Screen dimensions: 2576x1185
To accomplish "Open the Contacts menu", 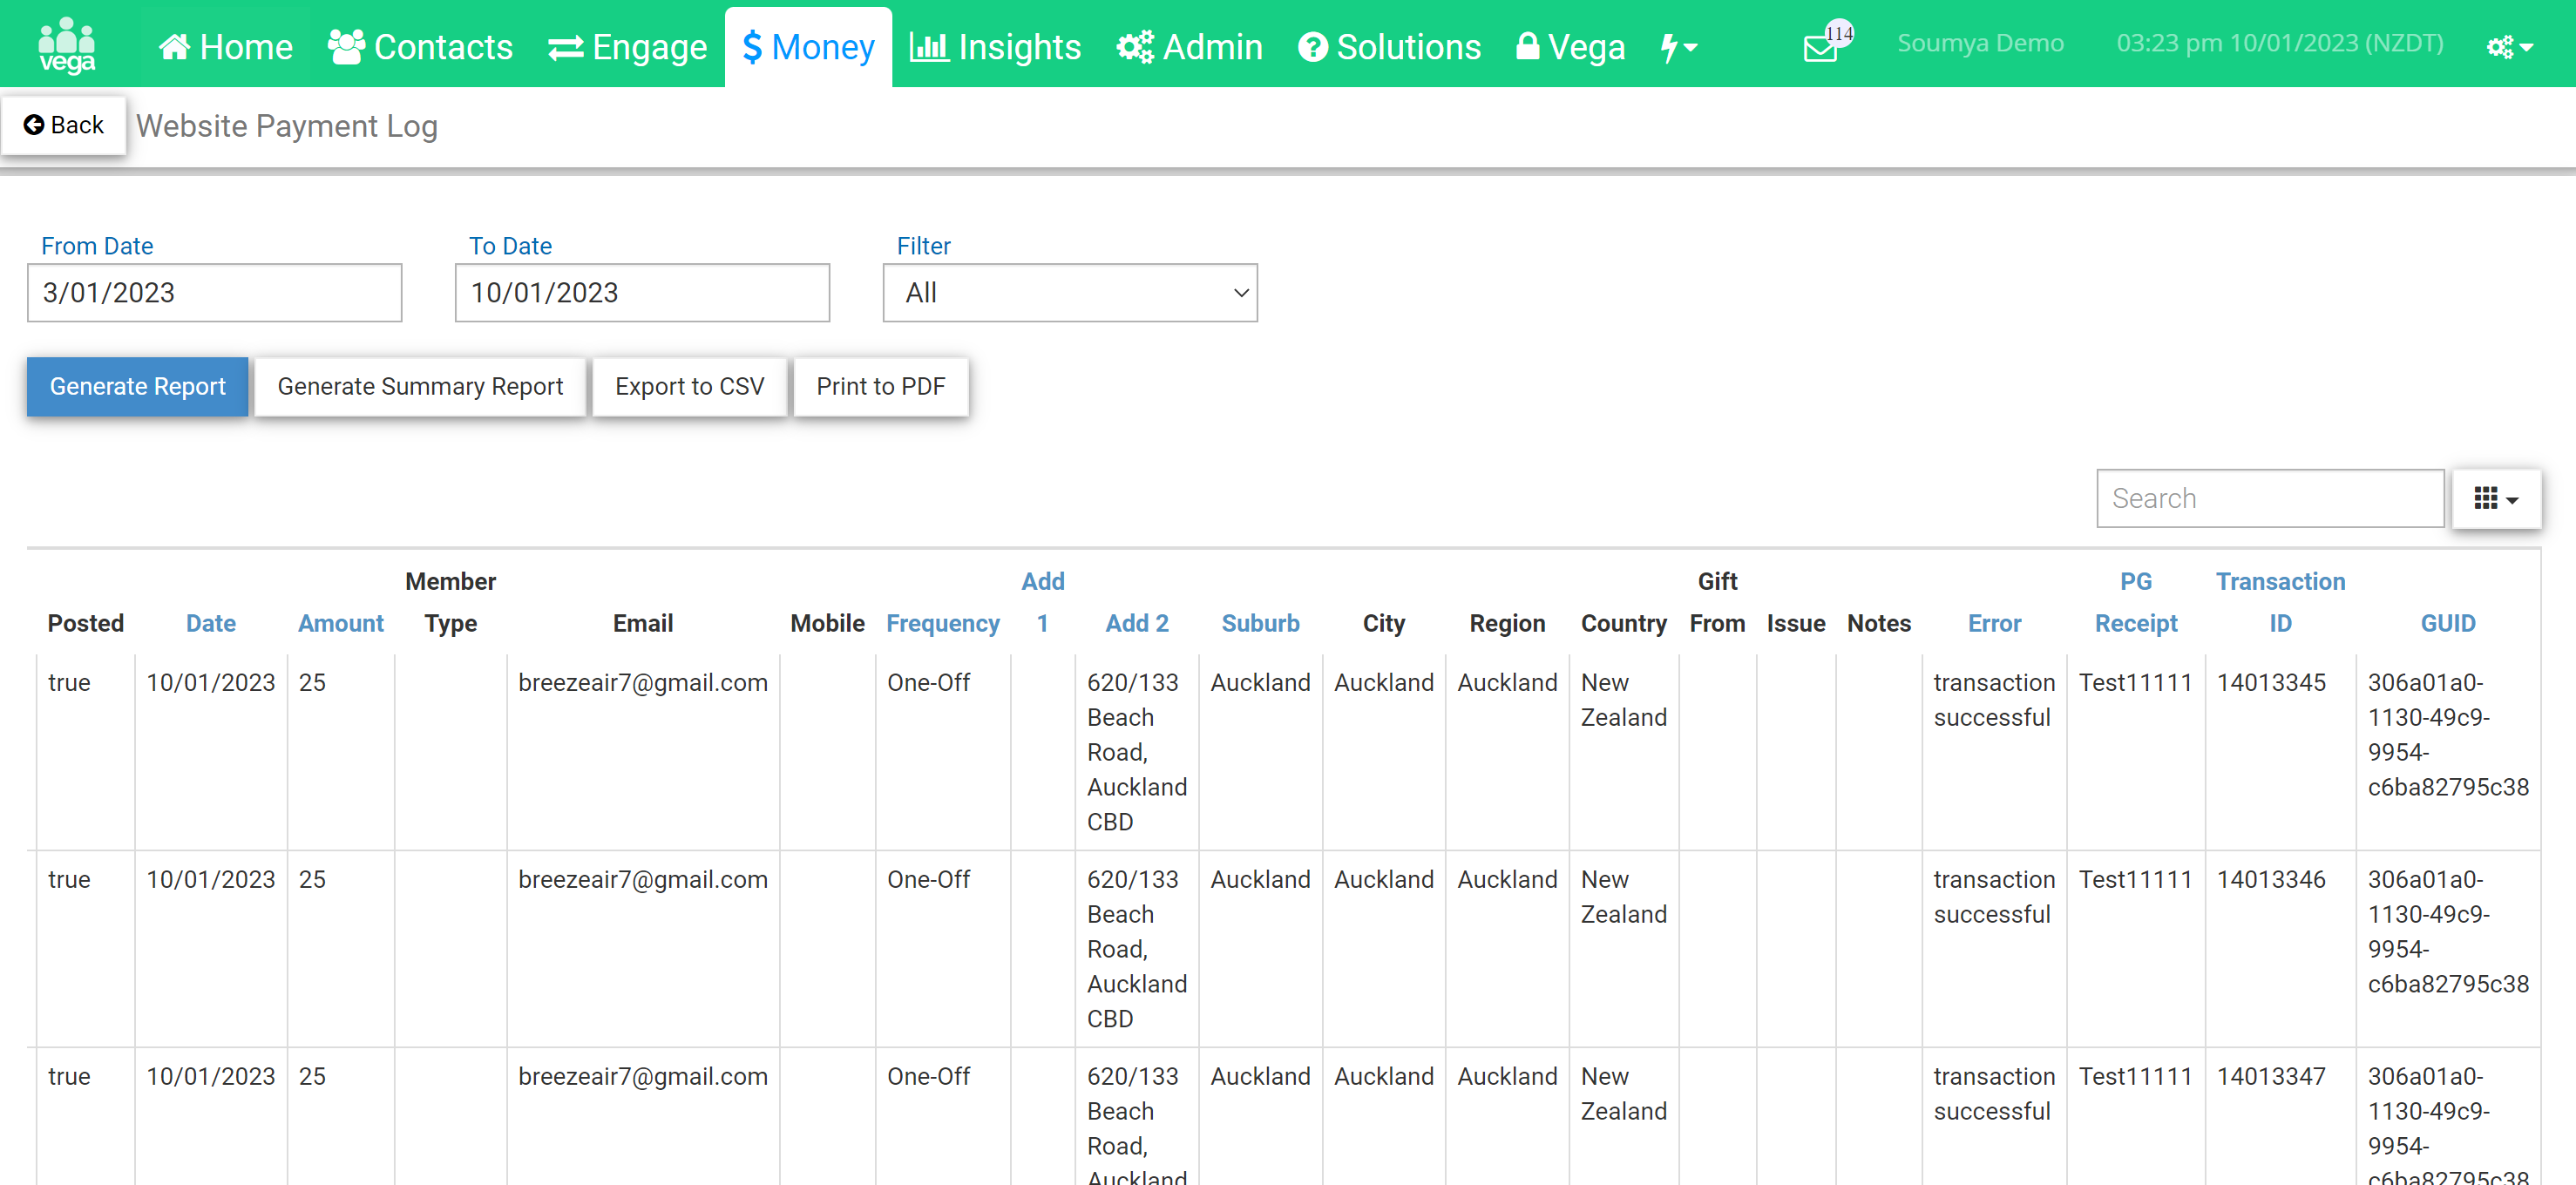I will tap(420, 47).
